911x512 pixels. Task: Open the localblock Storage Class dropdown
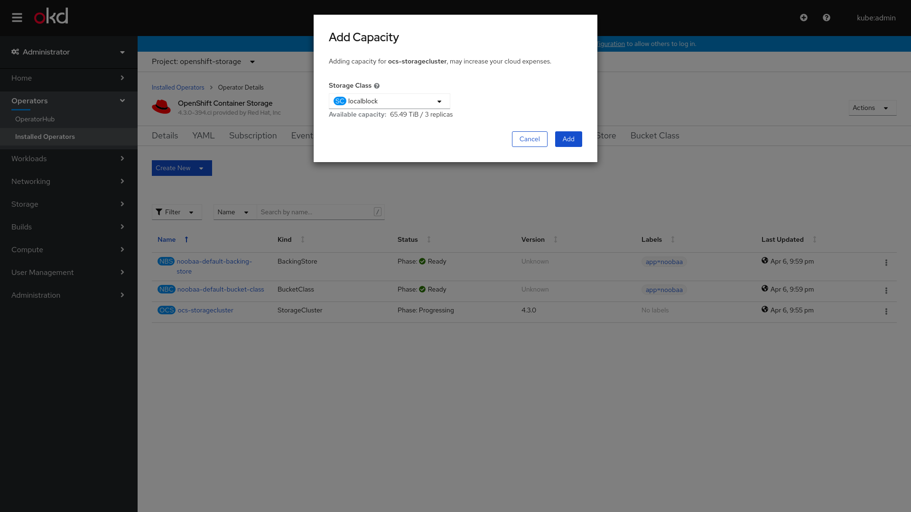click(x=389, y=101)
